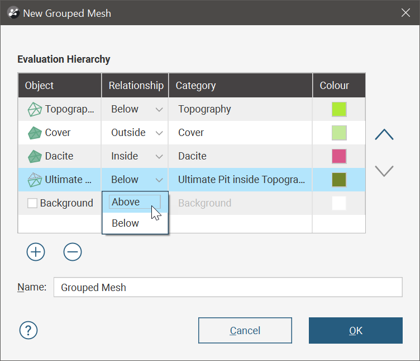The image size is (420, 361).
Task: Click the Cover mesh icon
Action: click(x=35, y=133)
